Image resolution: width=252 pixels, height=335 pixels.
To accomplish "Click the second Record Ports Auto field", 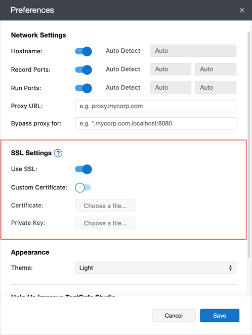I will [216, 69].
